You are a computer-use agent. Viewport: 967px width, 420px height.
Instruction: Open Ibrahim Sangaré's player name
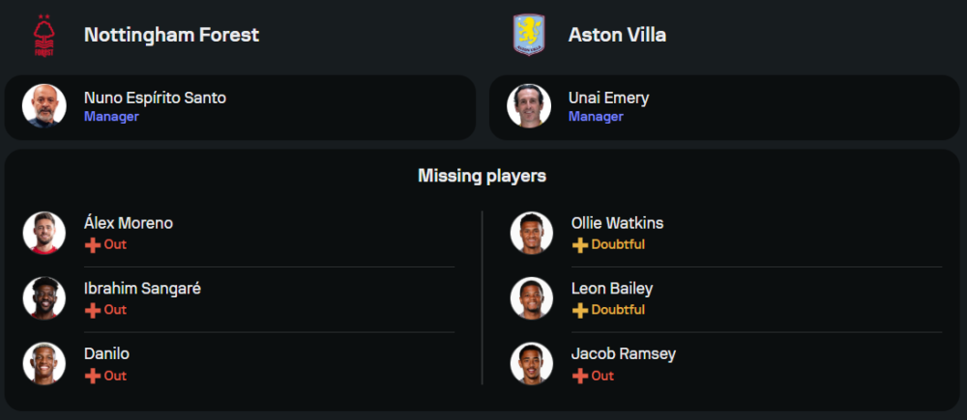pyautogui.click(x=142, y=289)
